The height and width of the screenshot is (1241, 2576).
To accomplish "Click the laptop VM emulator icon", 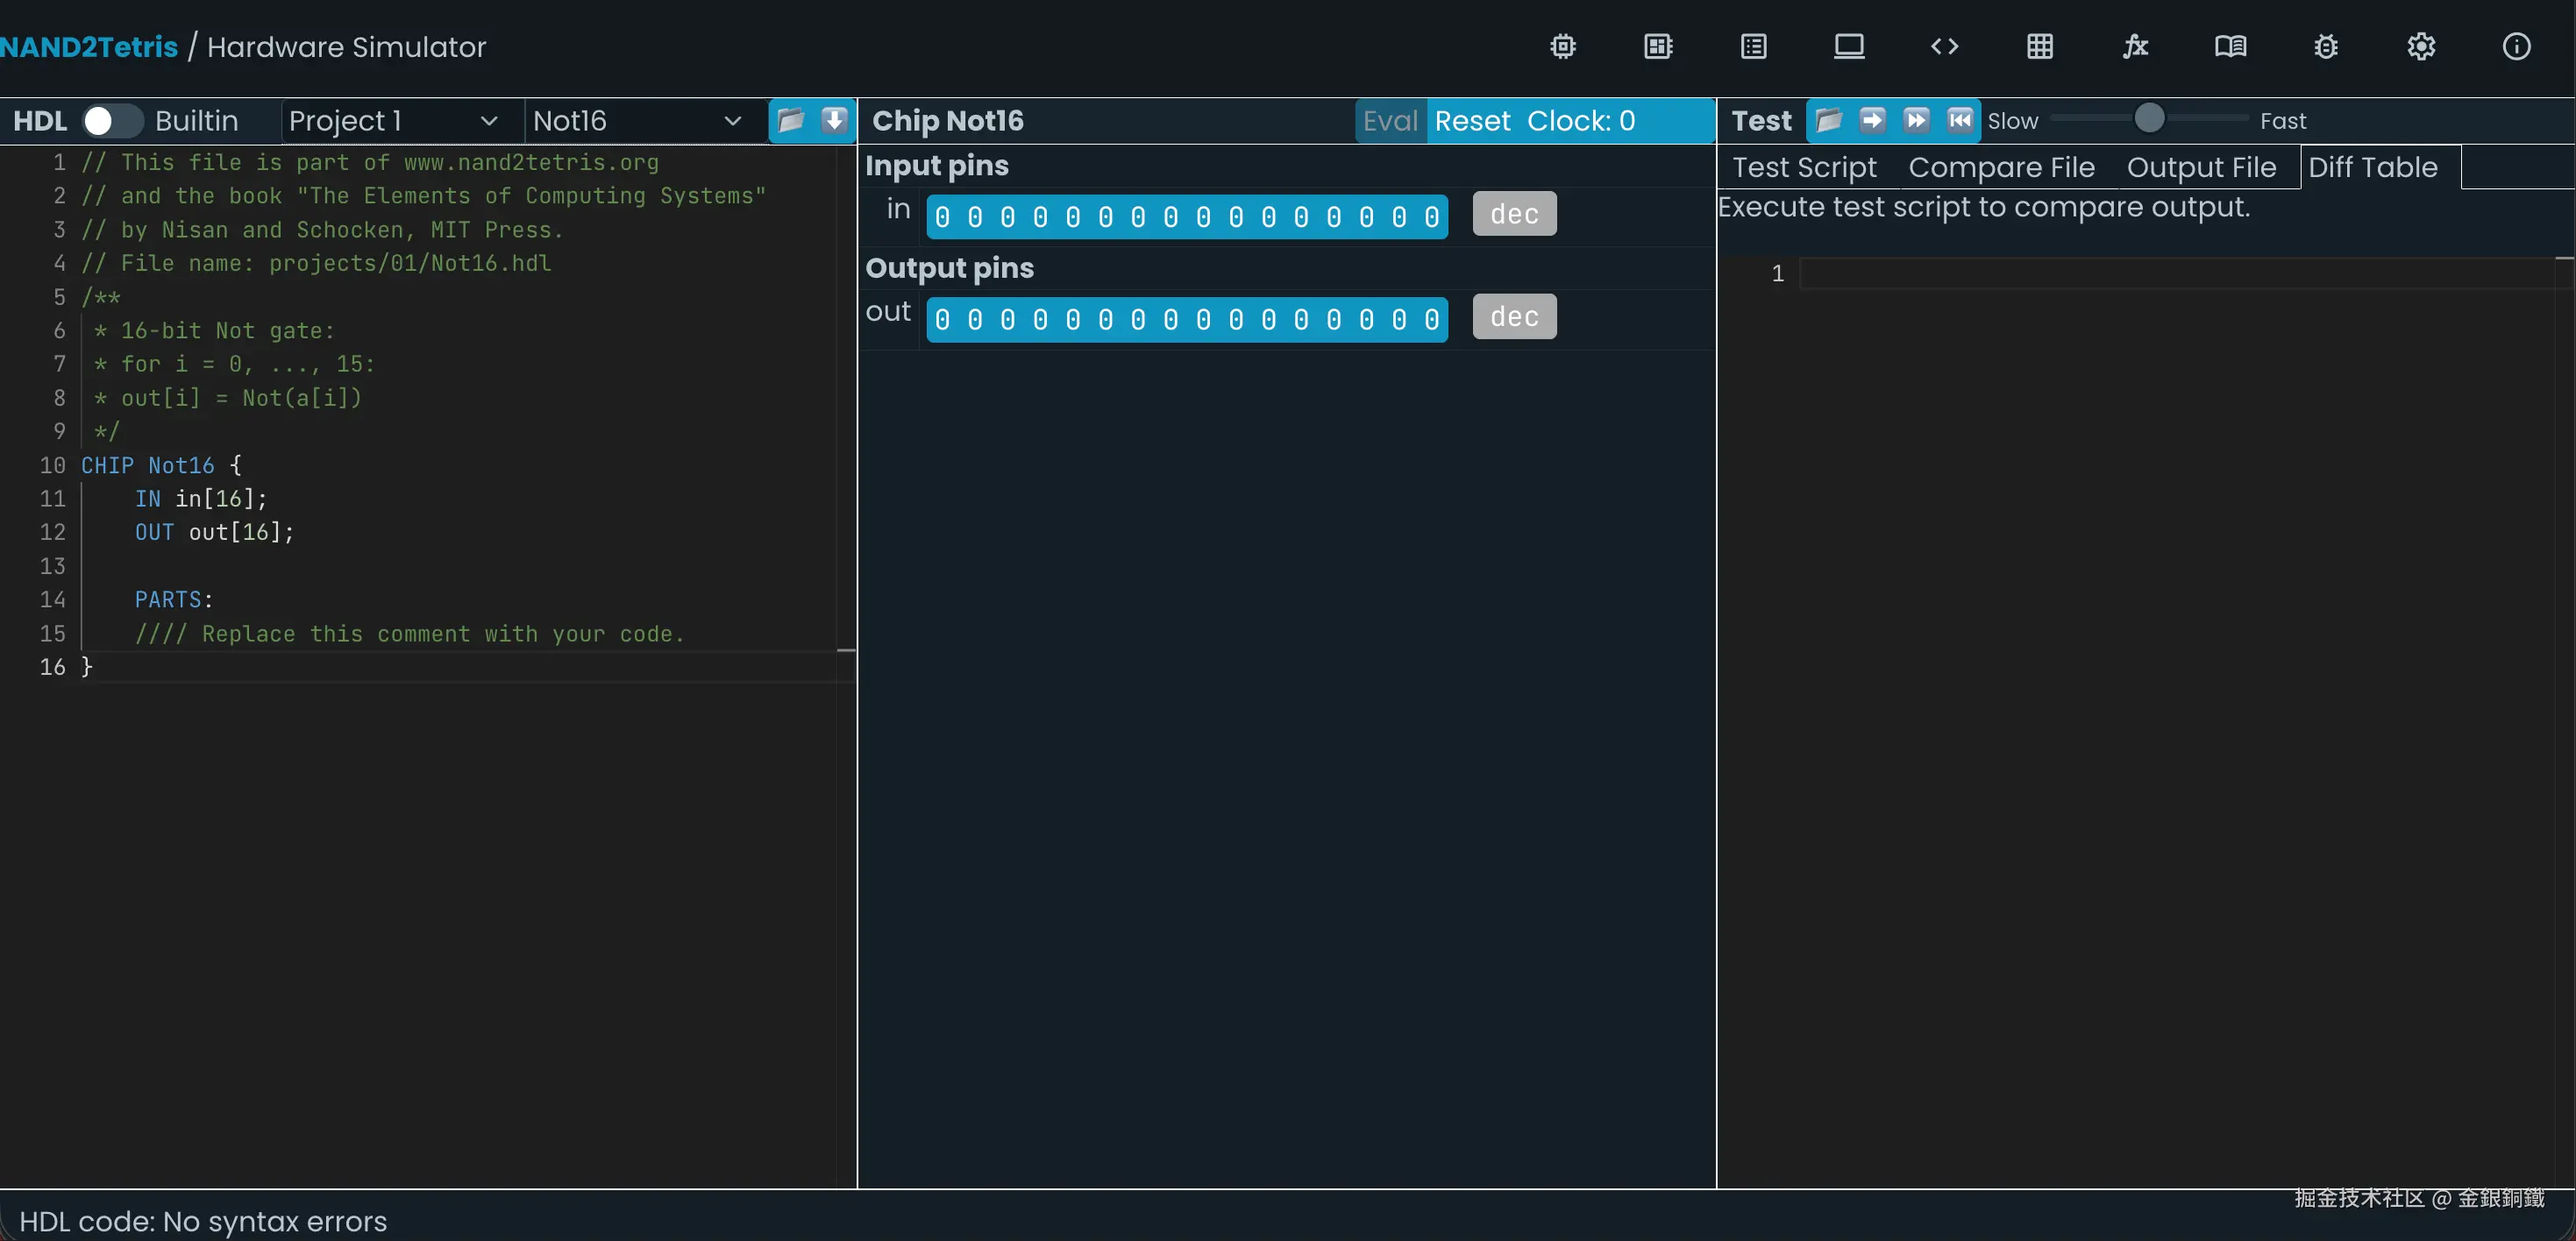I will pos(1849,46).
